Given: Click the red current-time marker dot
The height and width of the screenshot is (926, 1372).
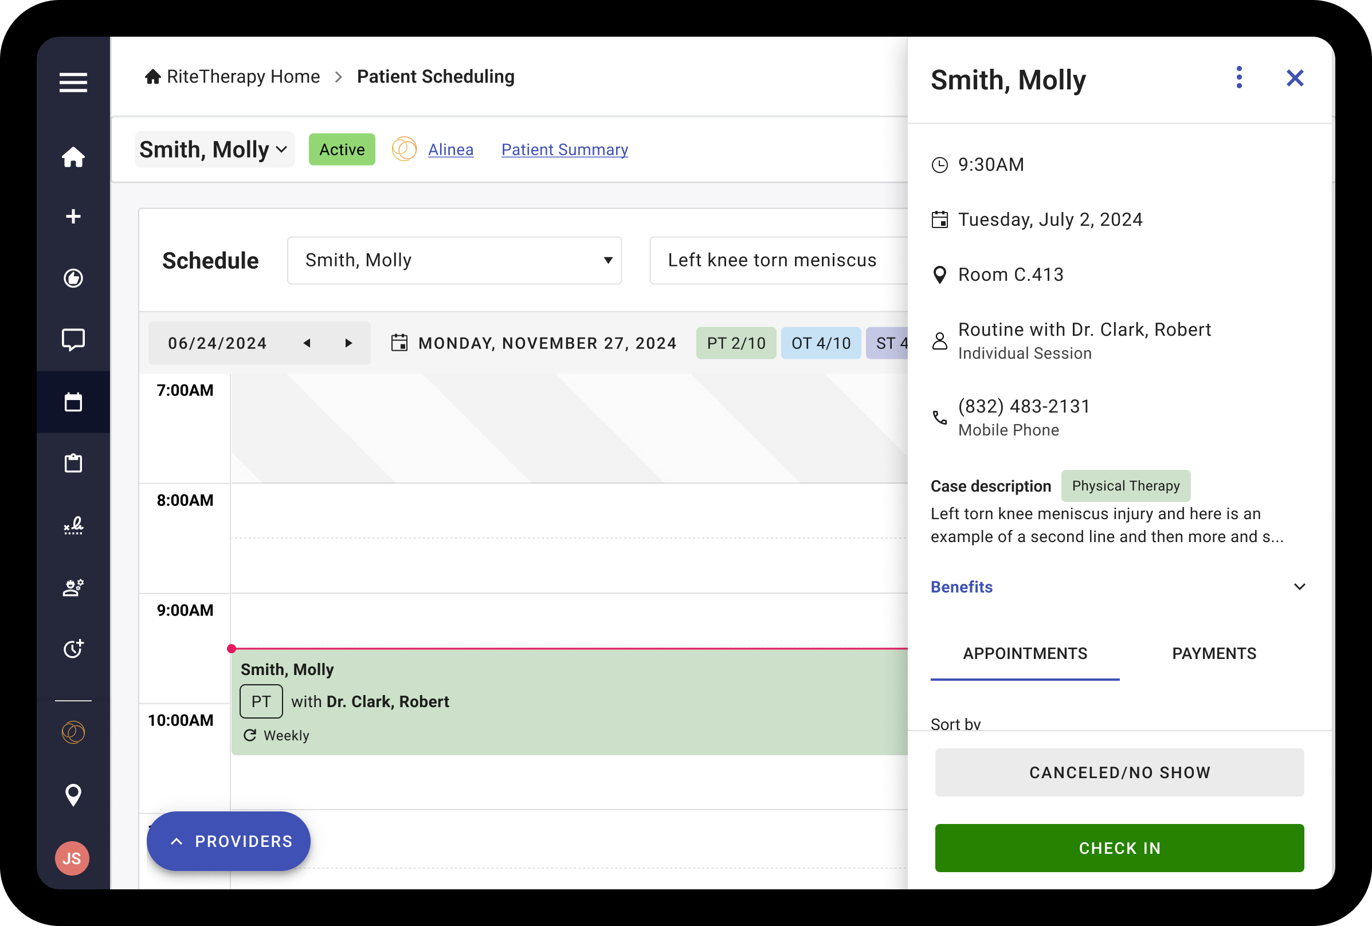Looking at the screenshot, I should tap(232, 649).
